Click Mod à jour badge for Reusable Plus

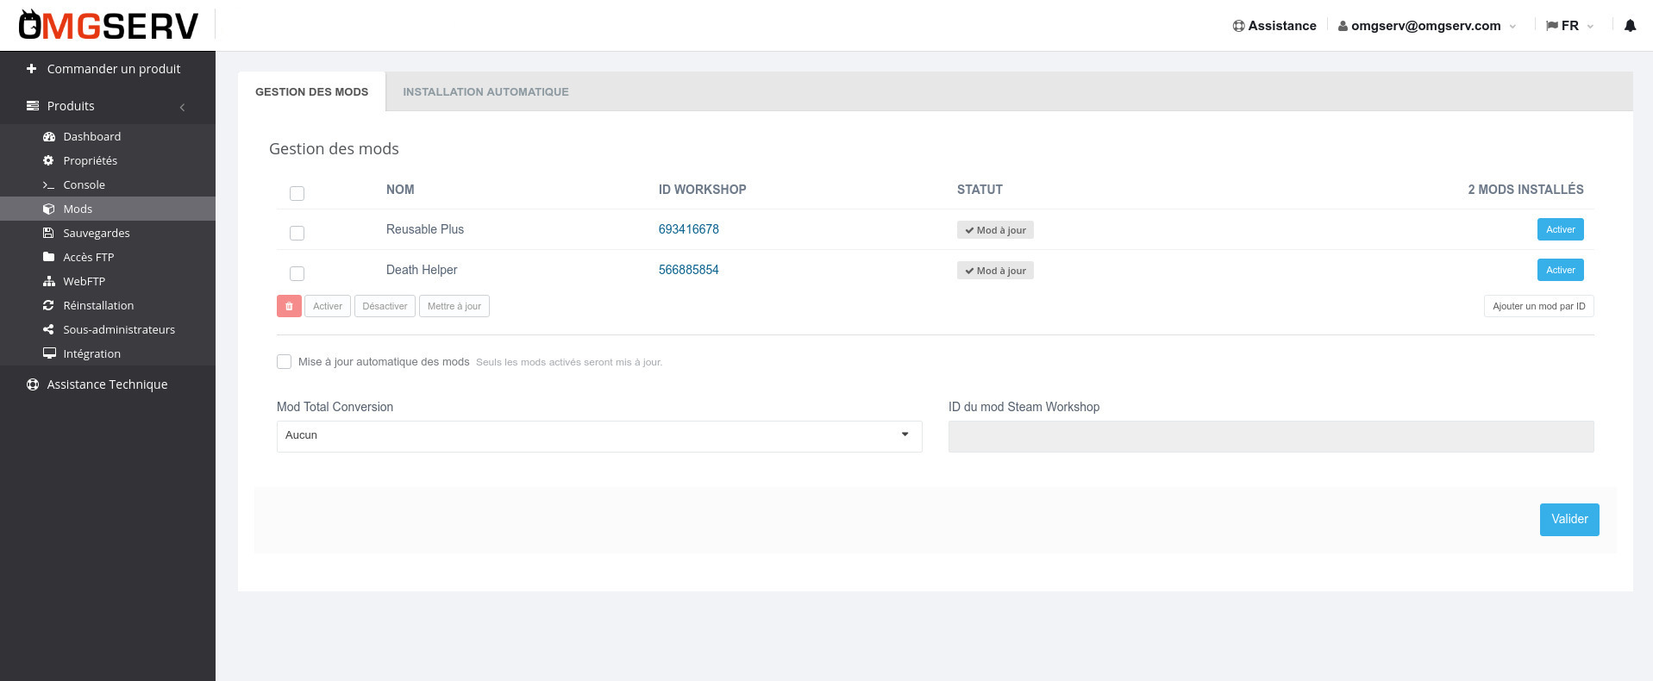pyautogui.click(x=995, y=230)
